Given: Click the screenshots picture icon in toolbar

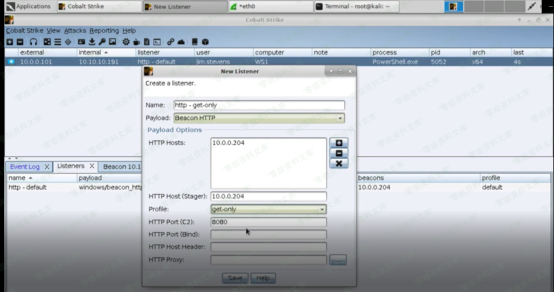Looking at the screenshot, I should tap(113, 42).
